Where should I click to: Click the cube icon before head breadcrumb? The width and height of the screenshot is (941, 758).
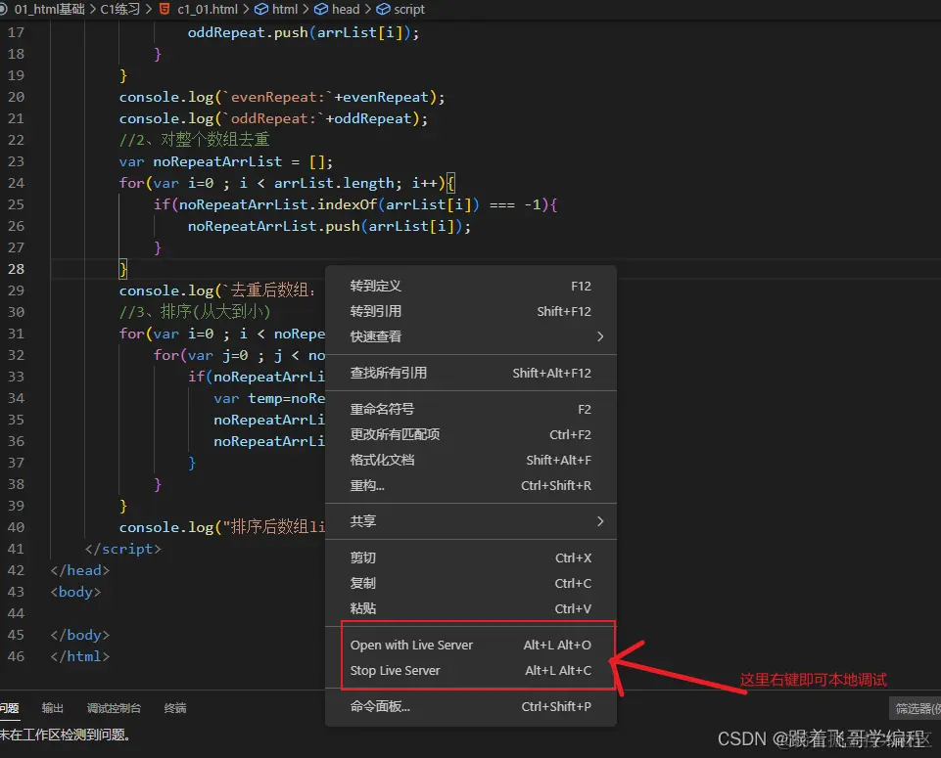[x=321, y=9]
